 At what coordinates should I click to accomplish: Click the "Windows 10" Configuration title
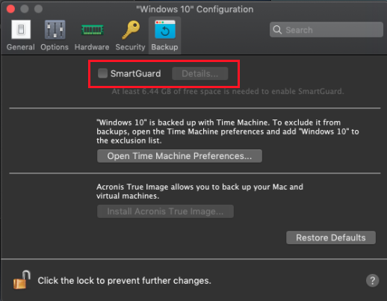coord(195,10)
